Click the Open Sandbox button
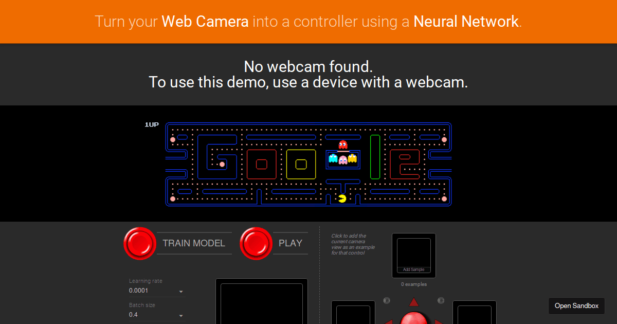Screen dimensions: 617x324 click(576, 305)
